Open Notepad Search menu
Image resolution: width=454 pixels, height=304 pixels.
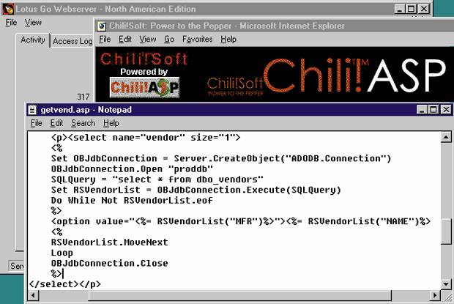coord(83,123)
